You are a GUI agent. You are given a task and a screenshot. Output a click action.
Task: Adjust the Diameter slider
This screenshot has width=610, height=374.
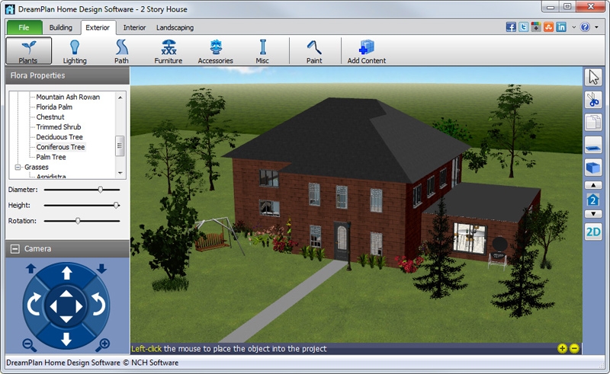pyautogui.click(x=101, y=190)
